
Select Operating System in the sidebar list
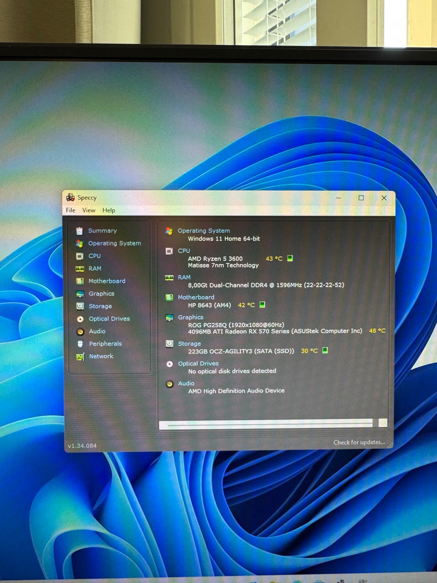[x=115, y=243]
